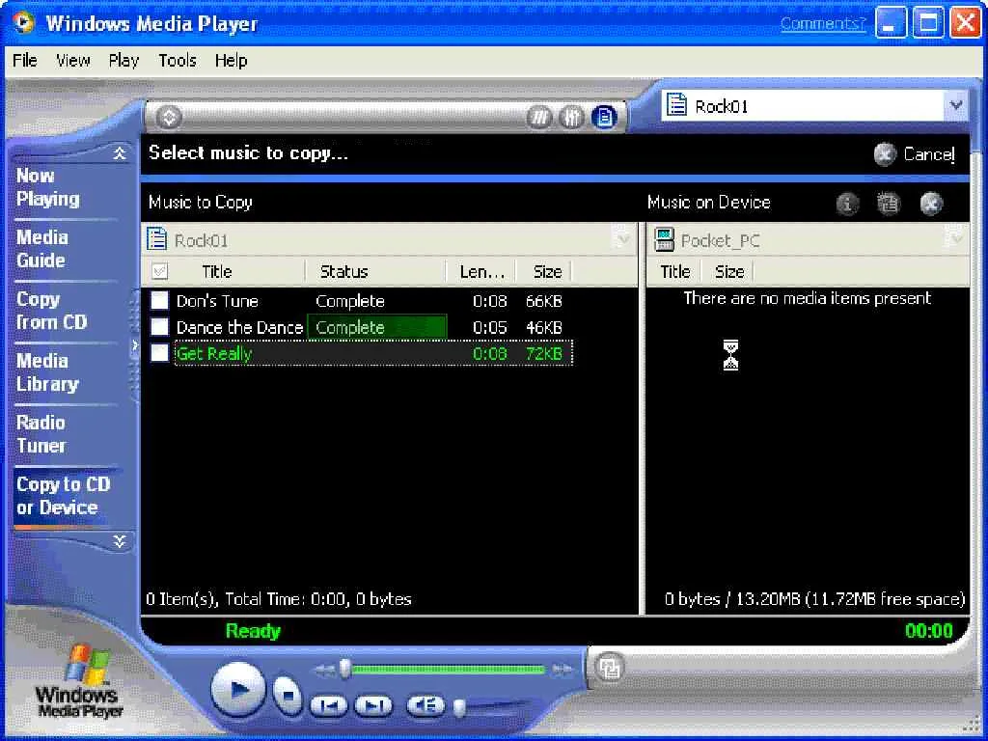This screenshot has height=741, width=988.
Task: Click the Pocket_PC device icon
Action: (x=664, y=240)
